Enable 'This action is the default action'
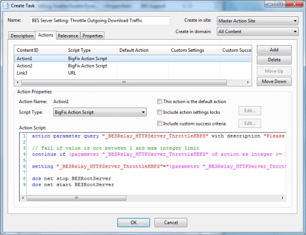 pos(160,102)
